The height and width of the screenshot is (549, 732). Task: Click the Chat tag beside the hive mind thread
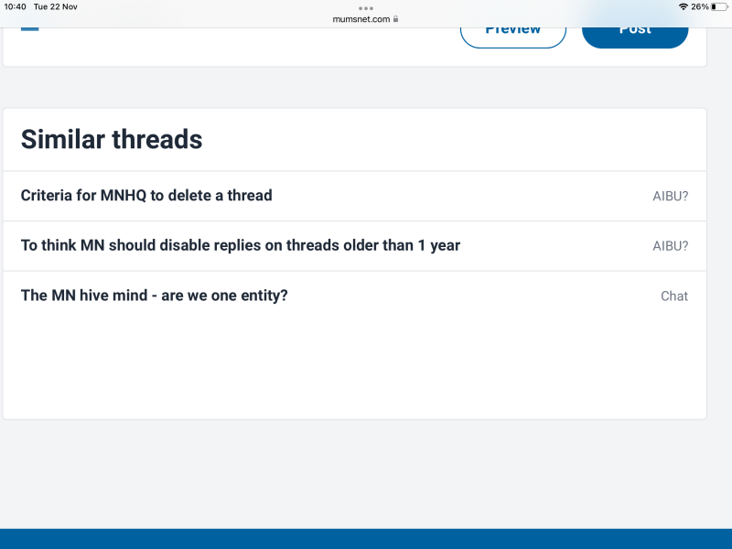click(x=674, y=296)
